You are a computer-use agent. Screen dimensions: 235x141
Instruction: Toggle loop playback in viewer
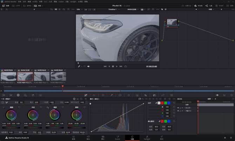coord(126,66)
